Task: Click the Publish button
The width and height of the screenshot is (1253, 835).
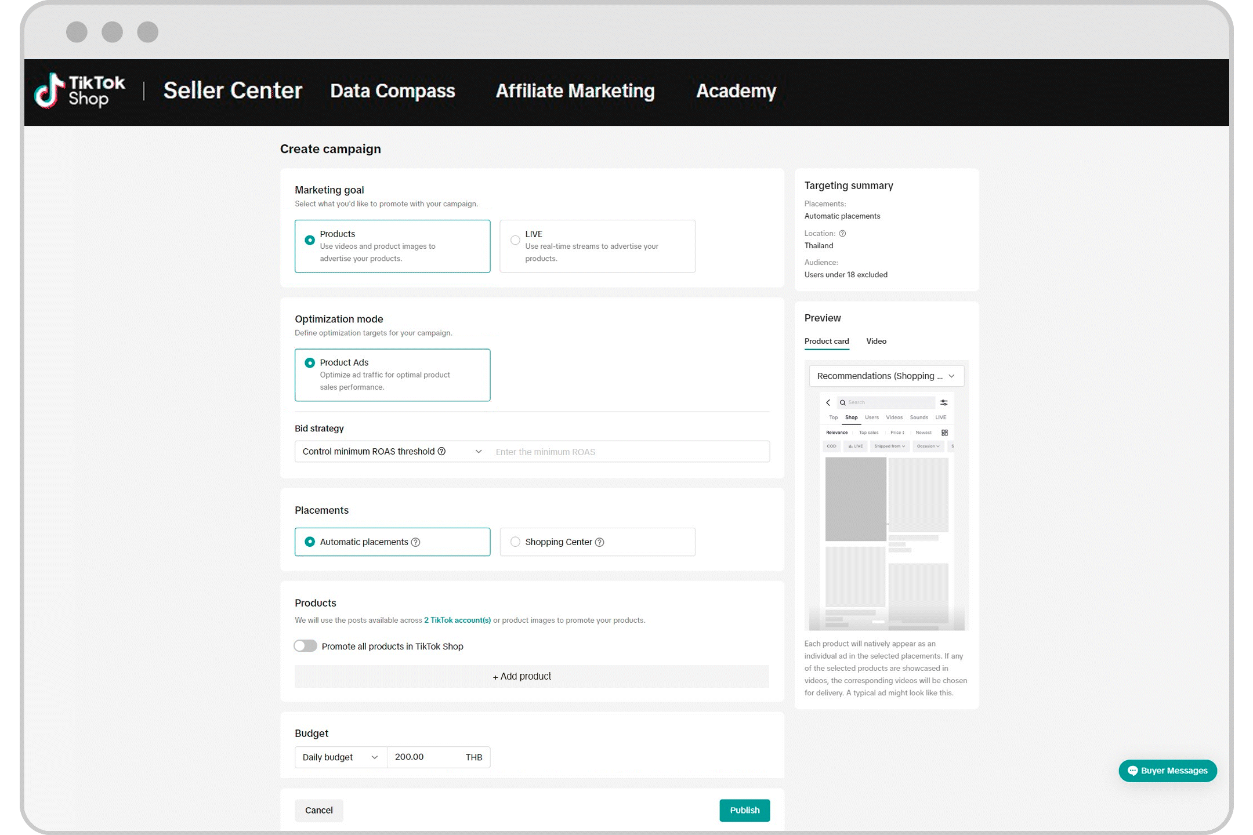Action: pos(744,810)
